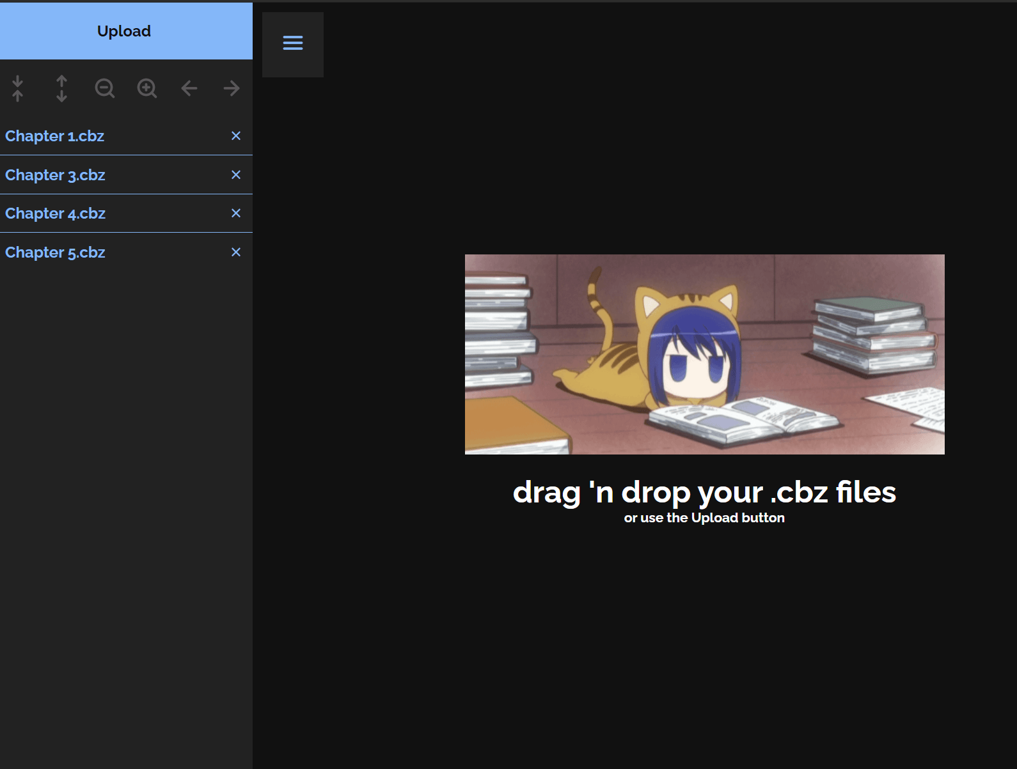Image resolution: width=1017 pixels, height=769 pixels.
Task: Open Chapter 1.cbz from the list
Action: 55,136
